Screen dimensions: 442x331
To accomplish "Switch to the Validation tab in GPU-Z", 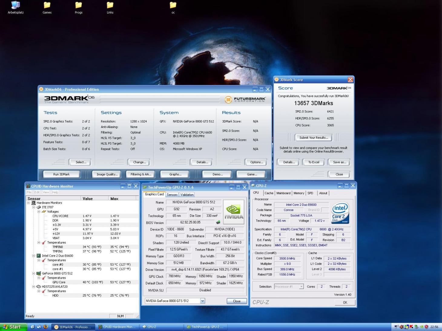I will [187, 195].
